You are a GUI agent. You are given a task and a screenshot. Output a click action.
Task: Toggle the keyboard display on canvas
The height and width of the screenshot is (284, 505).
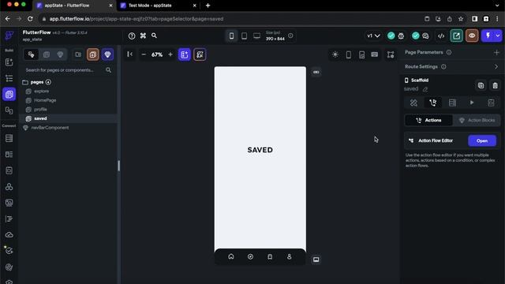375,54
